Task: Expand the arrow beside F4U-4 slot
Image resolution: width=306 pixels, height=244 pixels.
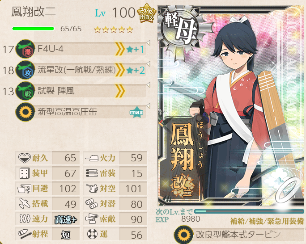Action: [149, 43]
